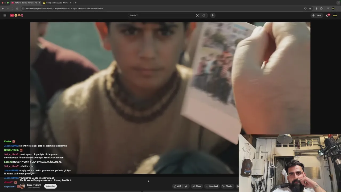
Task: View site information in address bar
Action: pos(23,9)
